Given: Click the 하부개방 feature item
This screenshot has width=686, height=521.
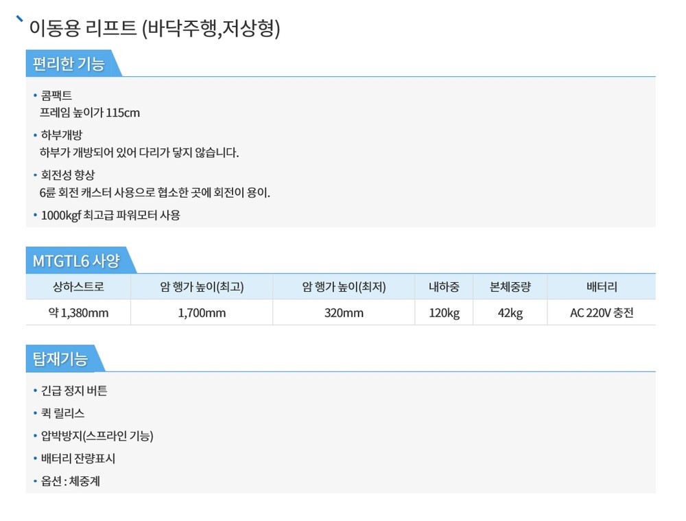Looking at the screenshot, I should point(61,135).
